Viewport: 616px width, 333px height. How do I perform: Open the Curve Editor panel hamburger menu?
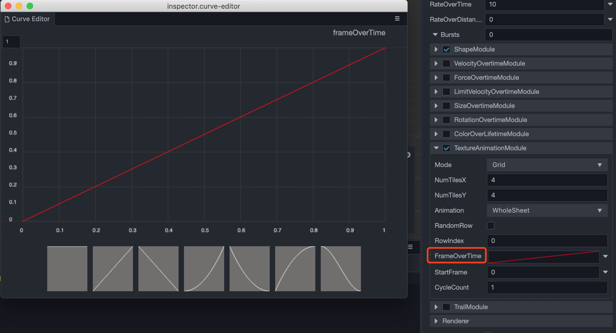[397, 19]
